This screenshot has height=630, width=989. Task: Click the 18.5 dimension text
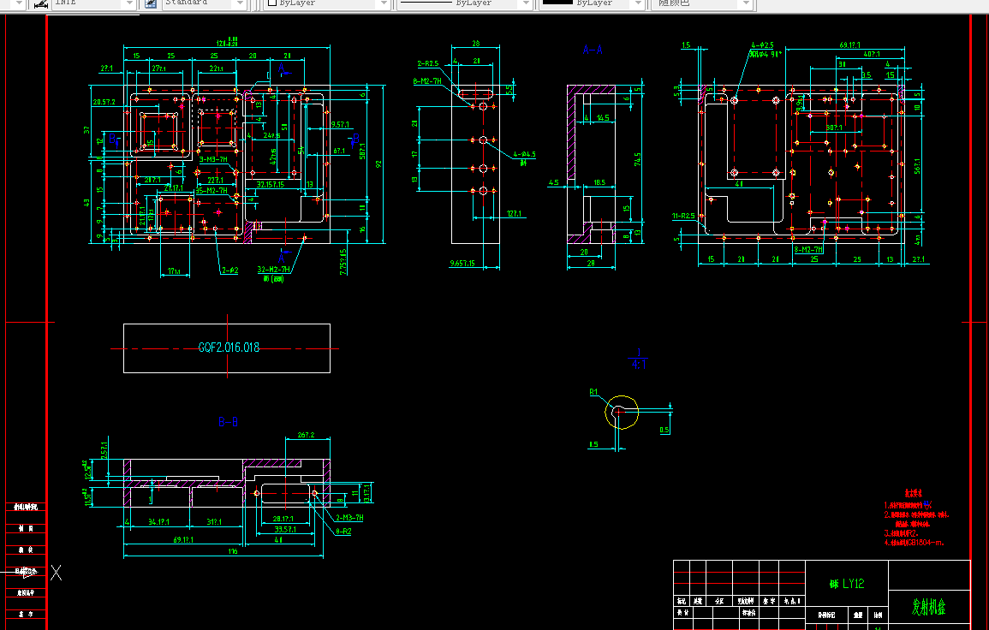599,183
